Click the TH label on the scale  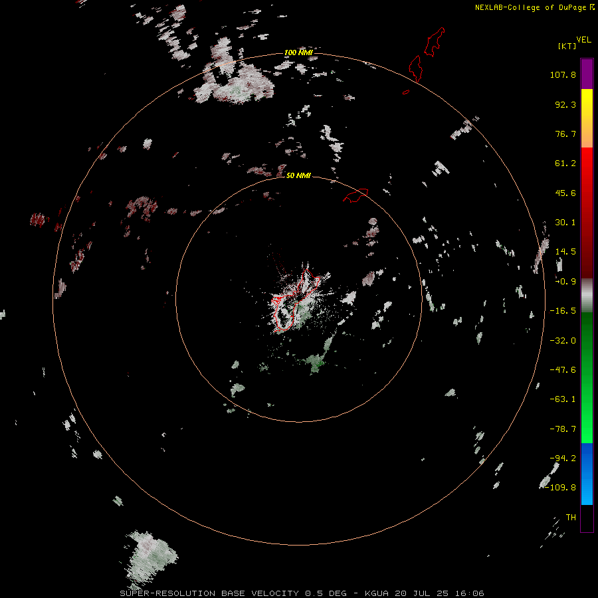[x=571, y=518]
